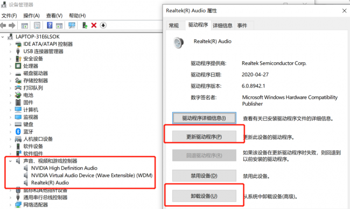Screen dimensions: 350x209
Task: Expand the Bluetooth node chevron
Action: [10, 132]
